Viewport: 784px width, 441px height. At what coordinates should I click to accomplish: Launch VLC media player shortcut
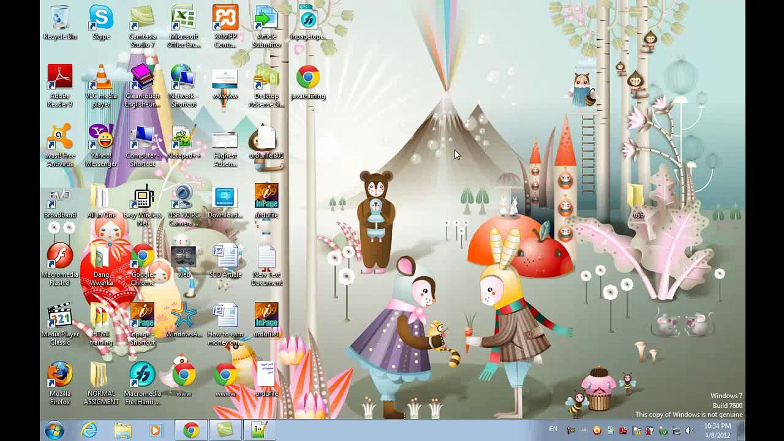pyautogui.click(x=101, y=86)
